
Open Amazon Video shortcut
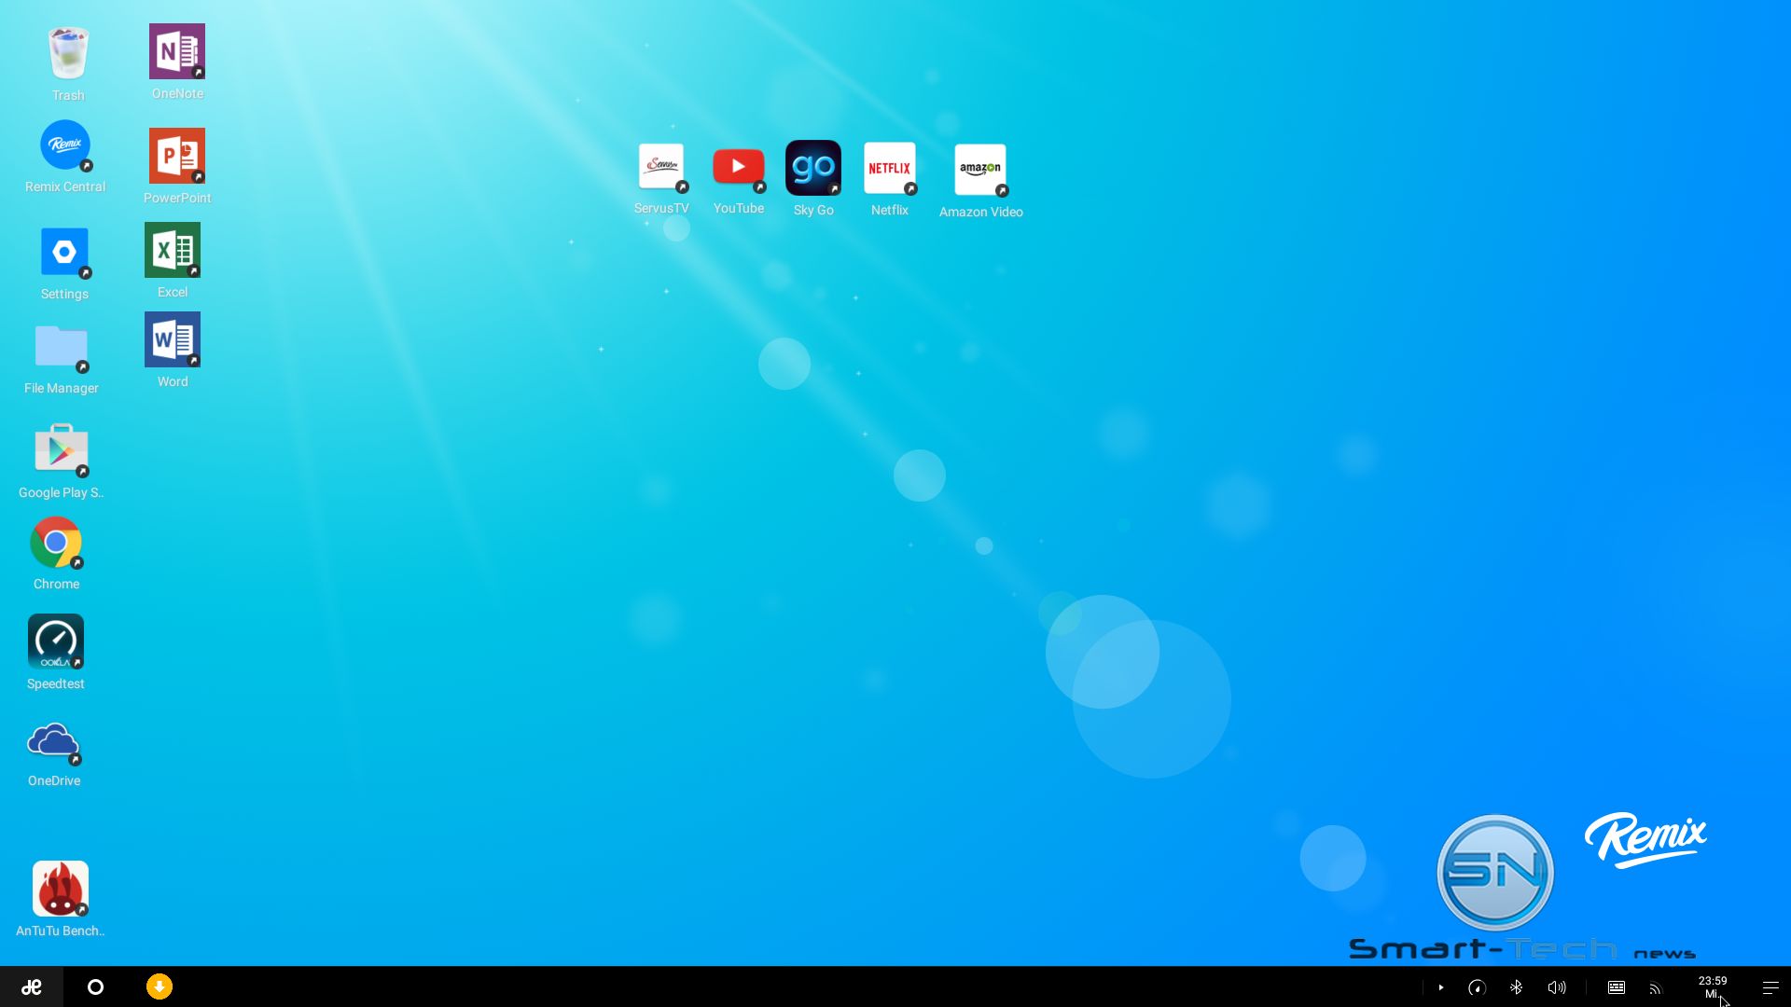(x=980, y=170)
